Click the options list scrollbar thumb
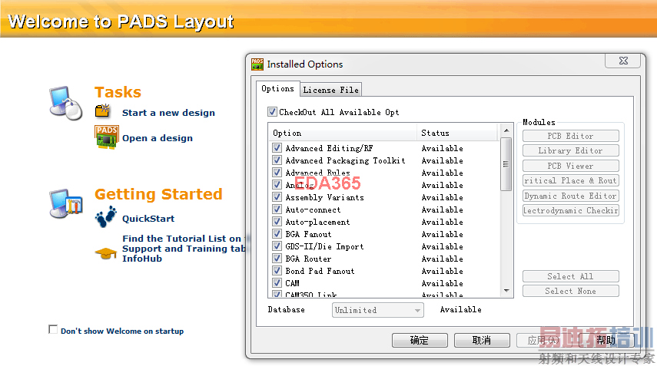This screenshot has width=657, height=366. [x=506, y=164]
